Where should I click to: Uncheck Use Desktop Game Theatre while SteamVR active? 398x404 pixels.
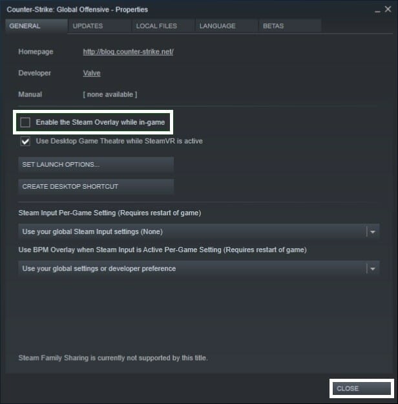(x=25, y=141)
